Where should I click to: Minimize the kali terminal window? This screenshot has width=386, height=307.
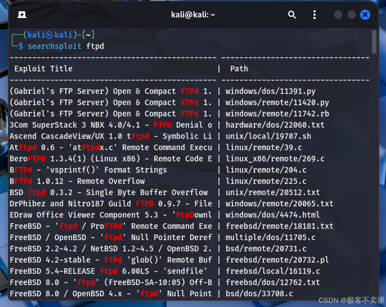pyautogui.click(x=338, y=15)
